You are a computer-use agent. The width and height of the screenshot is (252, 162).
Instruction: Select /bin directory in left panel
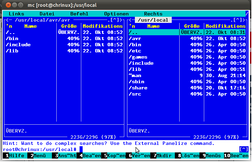click(64, 38)
